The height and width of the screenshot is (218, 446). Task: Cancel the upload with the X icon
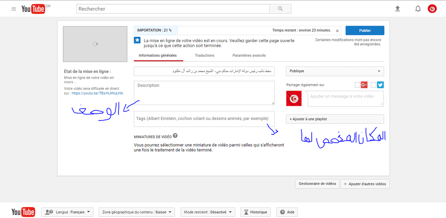click(x=337, y=31)
